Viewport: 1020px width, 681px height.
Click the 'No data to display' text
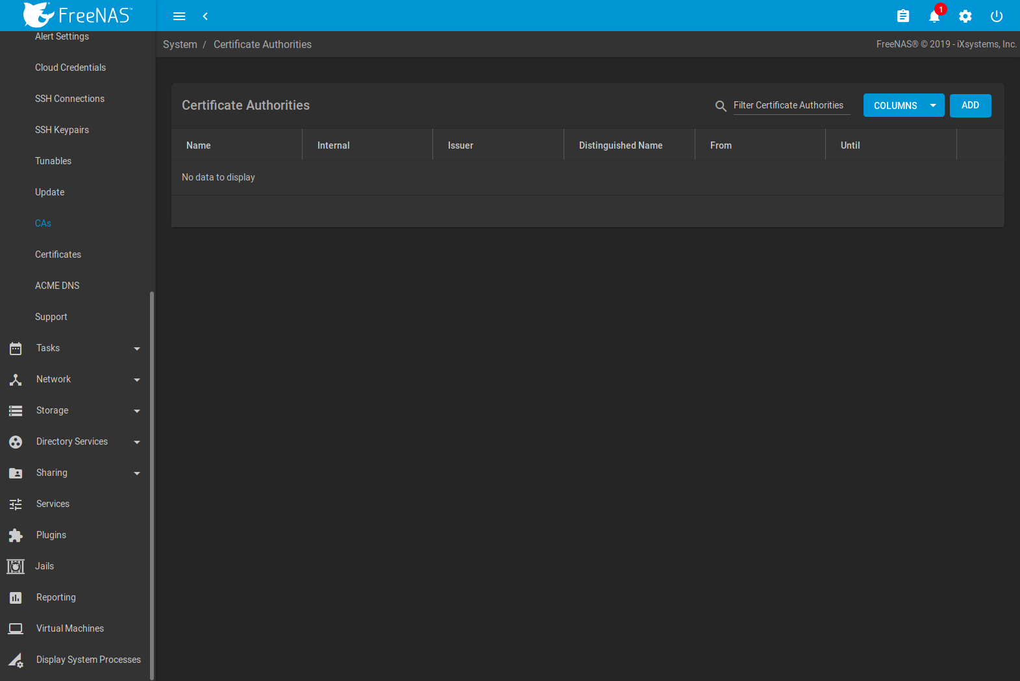[x=218, y=177]
